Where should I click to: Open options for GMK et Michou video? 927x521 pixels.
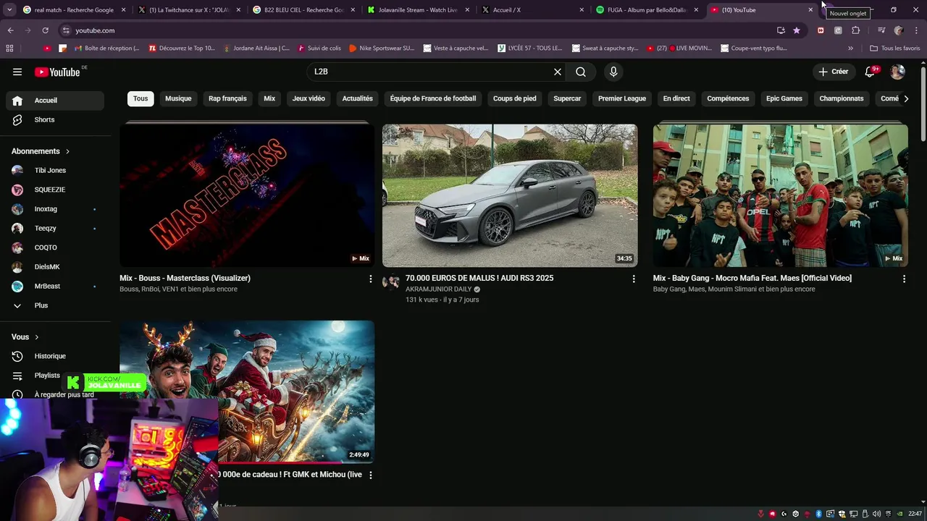point(371,475)
